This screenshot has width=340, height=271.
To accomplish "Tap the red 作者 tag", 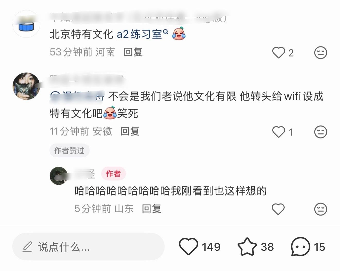I will 113,174.
